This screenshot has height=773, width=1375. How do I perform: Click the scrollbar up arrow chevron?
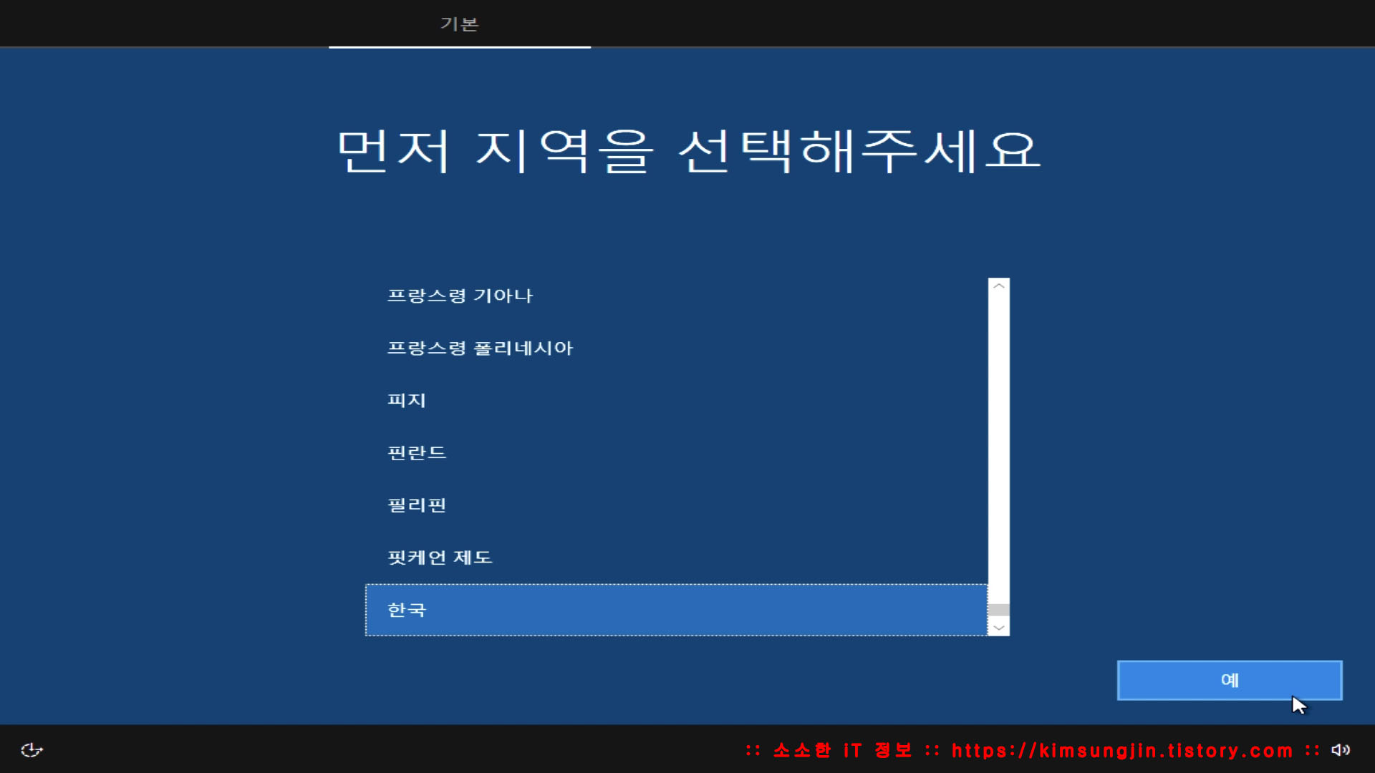pos(998,286)
